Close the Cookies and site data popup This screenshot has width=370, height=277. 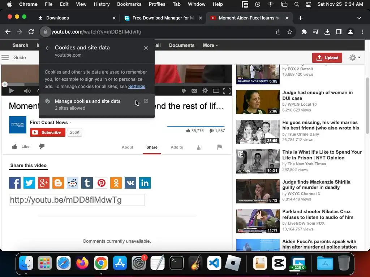point(146,48)
